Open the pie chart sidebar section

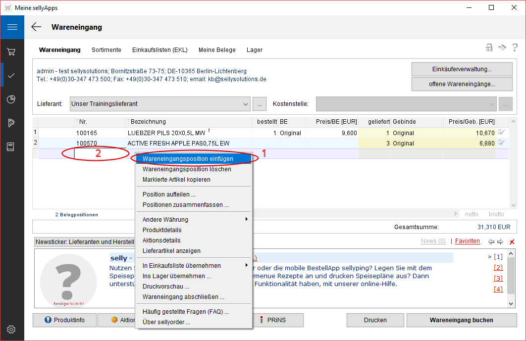point(12,99)
